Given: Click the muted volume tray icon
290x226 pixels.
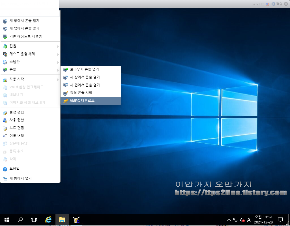Looking at the screenshot, I should pos(242,220).
